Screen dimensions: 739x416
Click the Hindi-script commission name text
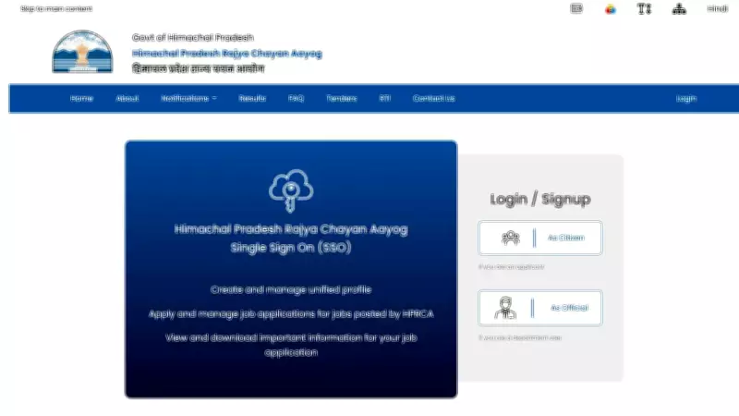tap(198, 68)
